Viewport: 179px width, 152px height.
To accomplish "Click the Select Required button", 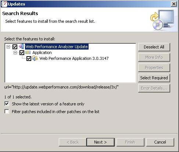I will coord(154,78).
